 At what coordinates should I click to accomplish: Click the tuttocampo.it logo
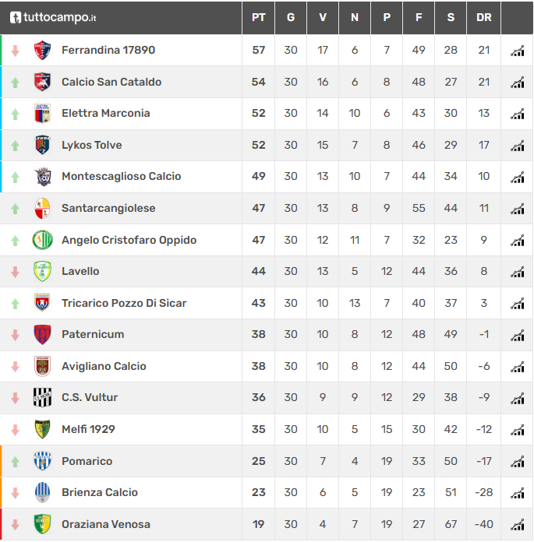pyautogui.click(x=53, y=17)
